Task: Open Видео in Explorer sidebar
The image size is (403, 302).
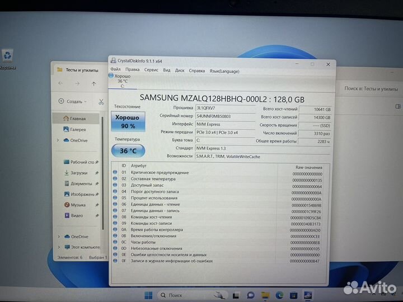Action: pos(74,215)
